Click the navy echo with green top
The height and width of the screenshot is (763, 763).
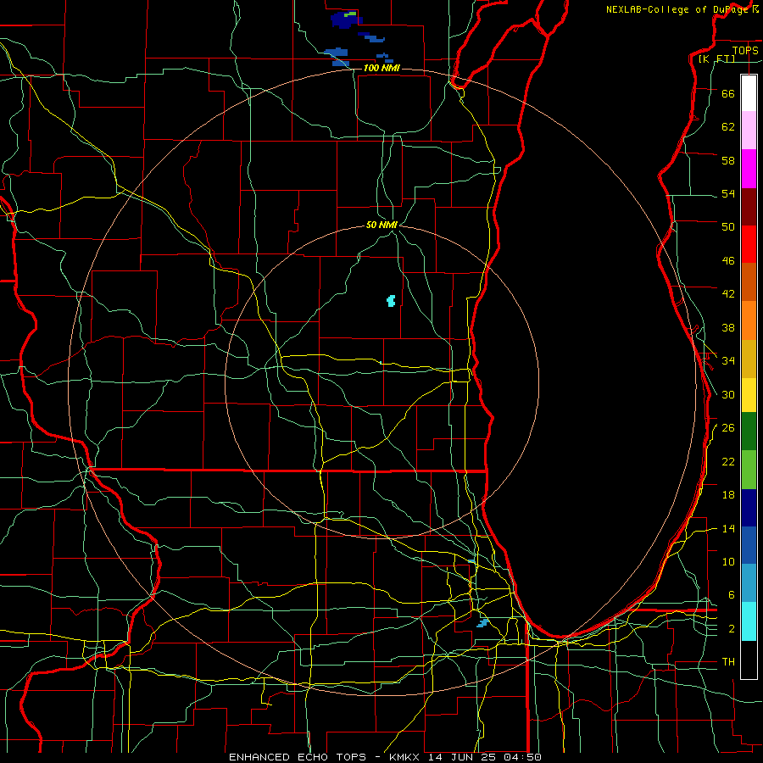[347, 19]
